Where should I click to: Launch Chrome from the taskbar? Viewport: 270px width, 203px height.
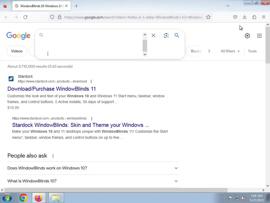click(23, 198)
